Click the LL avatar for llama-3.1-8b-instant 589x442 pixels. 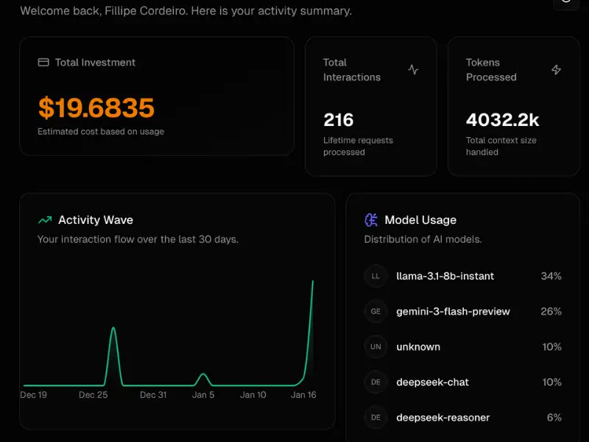[375, 276]
